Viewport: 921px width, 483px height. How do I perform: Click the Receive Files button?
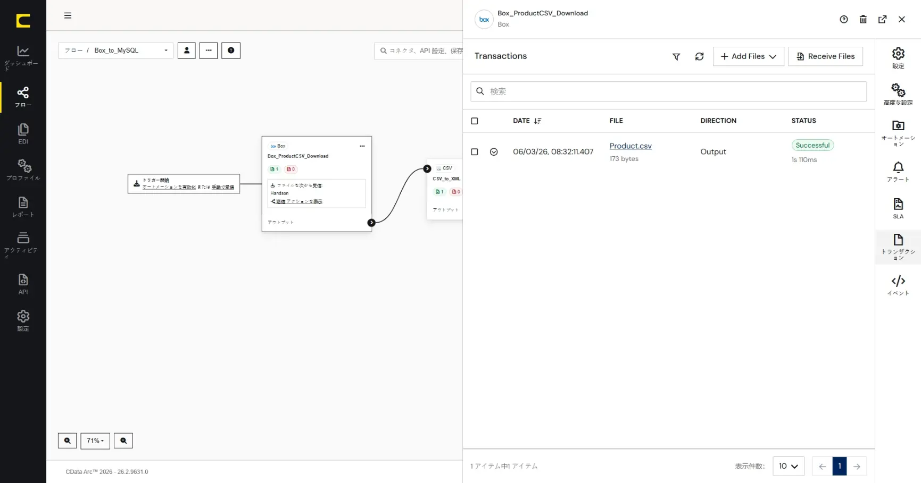click(x=825, y=56)
